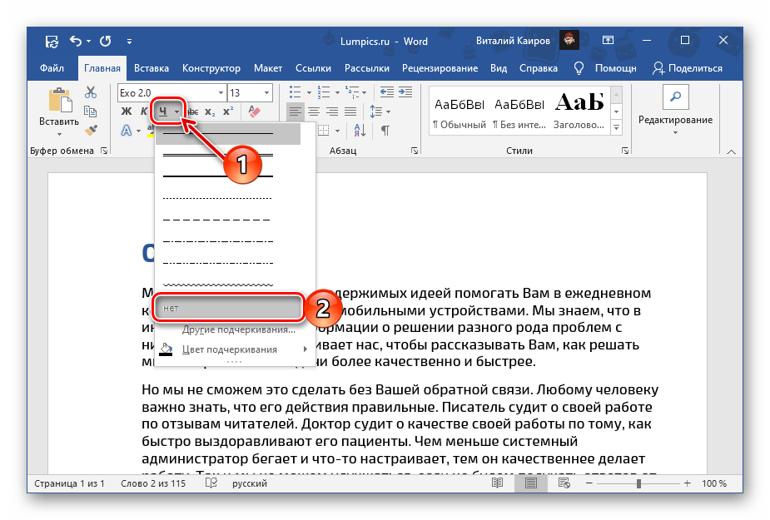
Task: Expand the bullets library arrow
Action: [x=309, y=92]
